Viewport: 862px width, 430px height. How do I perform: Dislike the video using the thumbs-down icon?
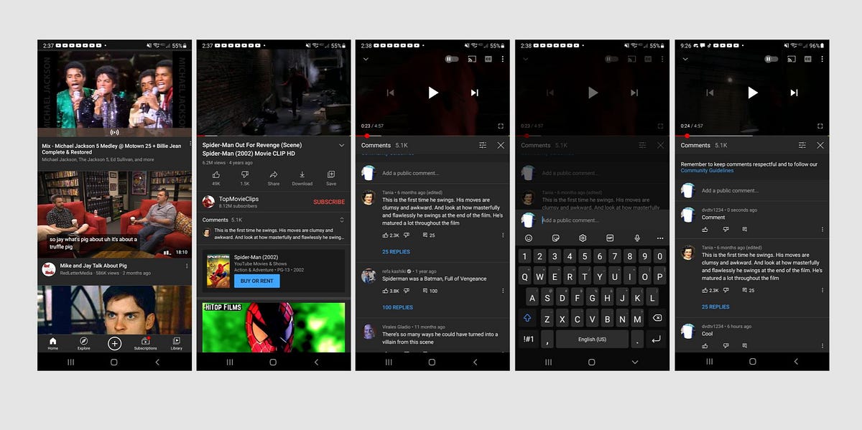click(245, 175)
